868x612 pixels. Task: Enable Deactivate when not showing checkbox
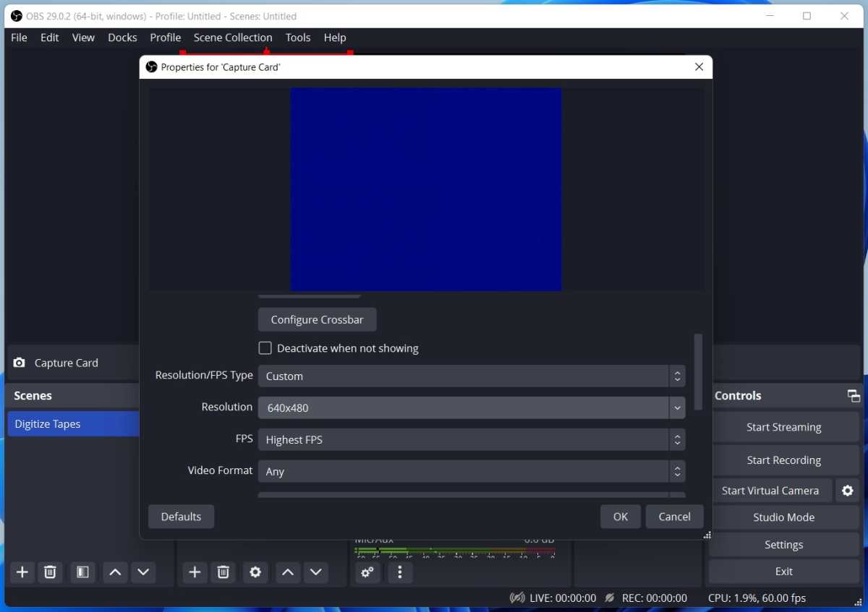pyautogui.click(x=265, y=348)
